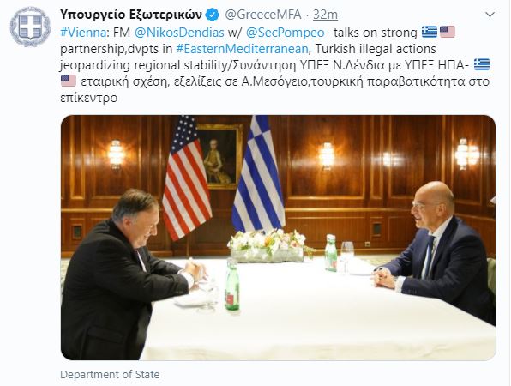Open the @NikosDendias mention
This screenshot has height=386, width=511.
point(179,33)
